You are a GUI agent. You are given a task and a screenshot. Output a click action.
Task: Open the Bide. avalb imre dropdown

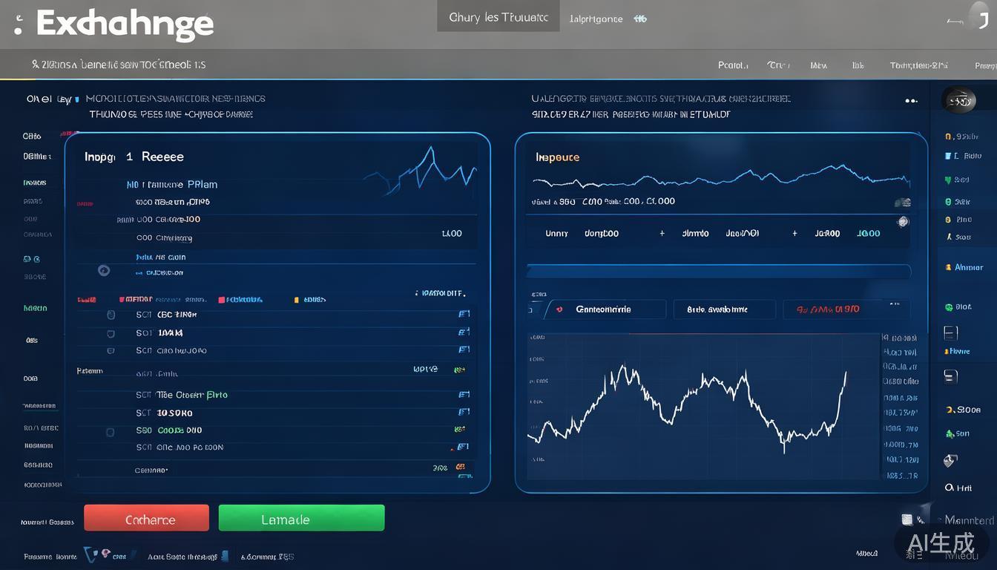[x=723, y=309]
